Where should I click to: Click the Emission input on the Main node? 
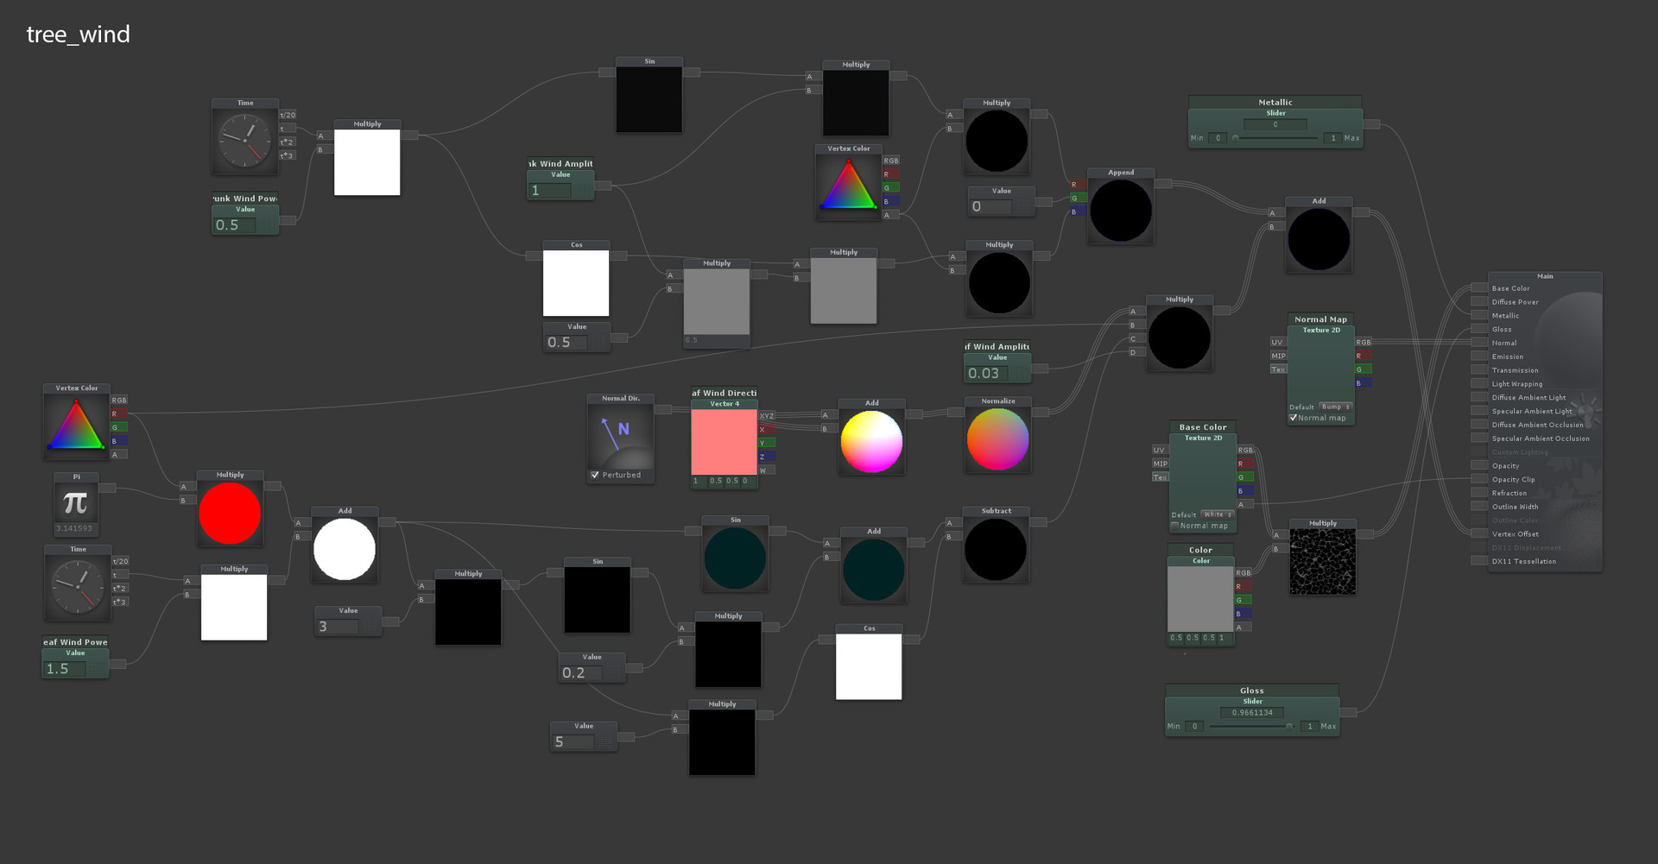pyautogui.click(x=1479, y=356)
